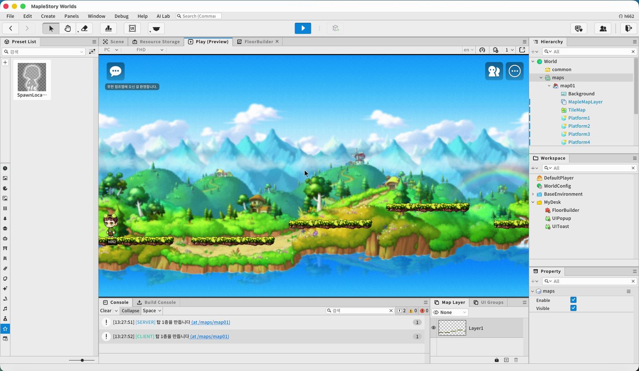Open the None dropdown in Map Layer
This screenshot has height=371, width=639.
pyautogui.click(x=450, y=312)
